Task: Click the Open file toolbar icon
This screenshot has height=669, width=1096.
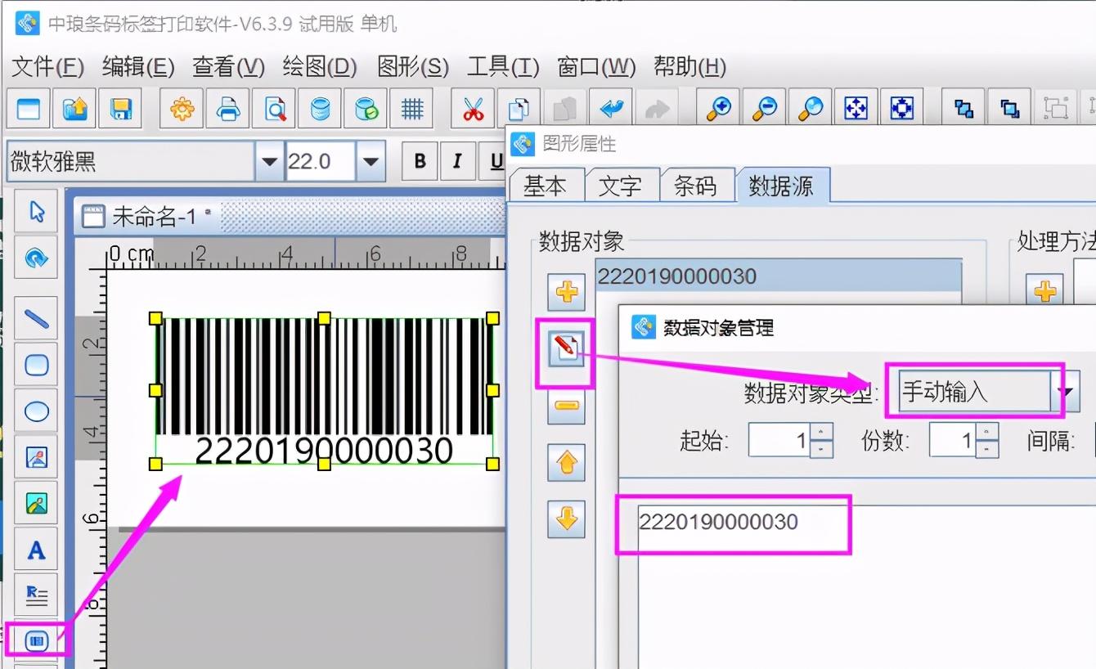Action: (74, 108)
